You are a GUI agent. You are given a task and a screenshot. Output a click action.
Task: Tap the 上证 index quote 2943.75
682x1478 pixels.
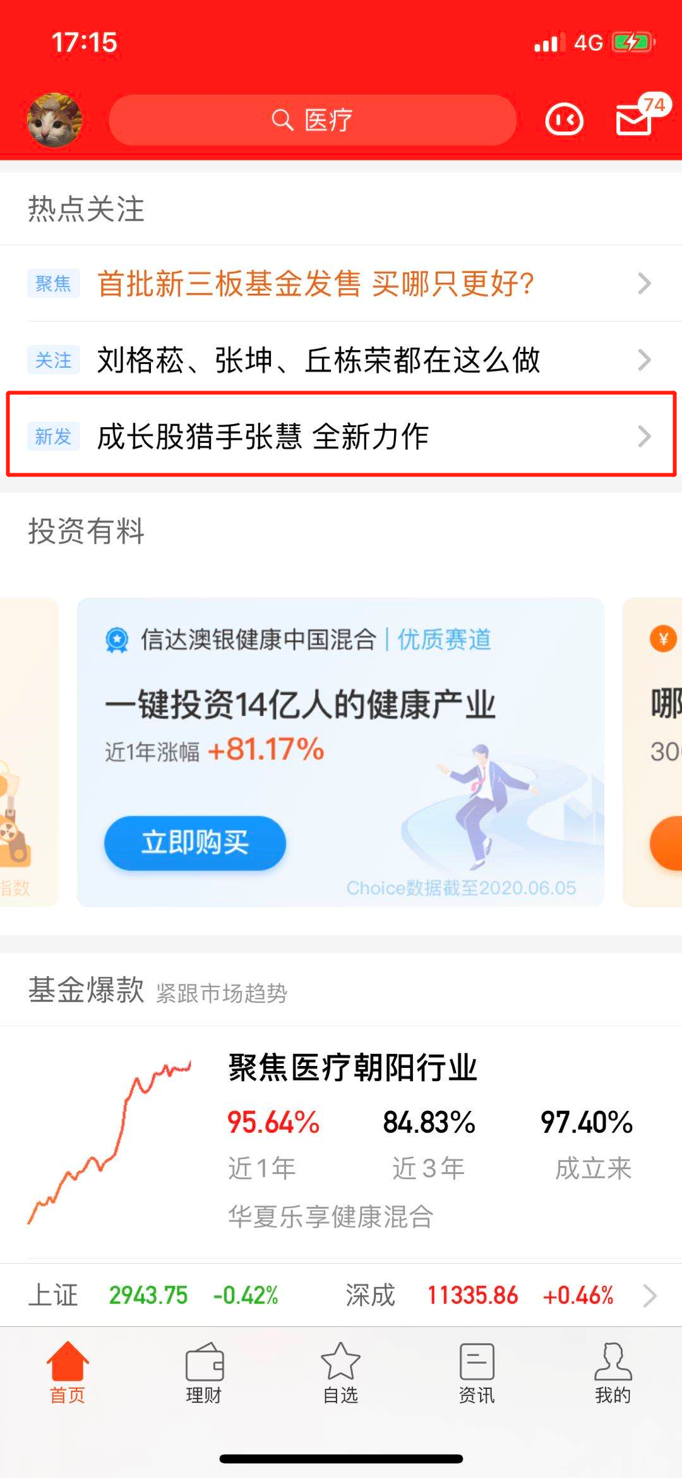148,1295
